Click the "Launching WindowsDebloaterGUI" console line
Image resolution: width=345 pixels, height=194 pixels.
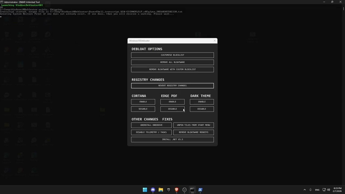pos(22,5)
